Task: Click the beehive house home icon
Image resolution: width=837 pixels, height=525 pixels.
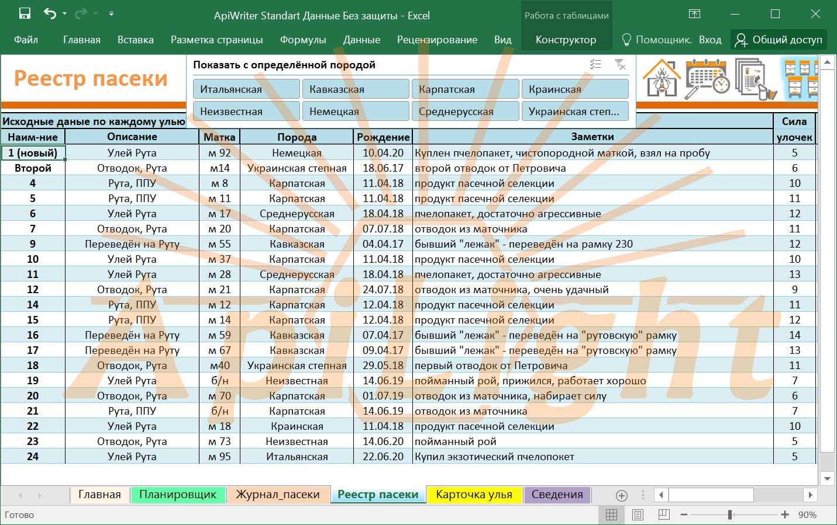Action: click(x=662, y=79)
